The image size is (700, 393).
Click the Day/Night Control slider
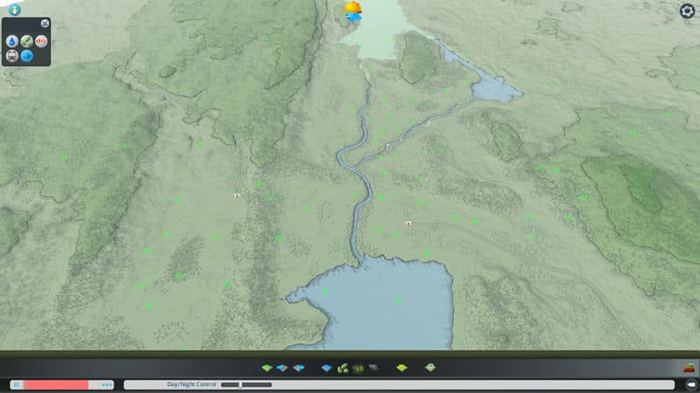pyautogui.click(x=246, y=384)
